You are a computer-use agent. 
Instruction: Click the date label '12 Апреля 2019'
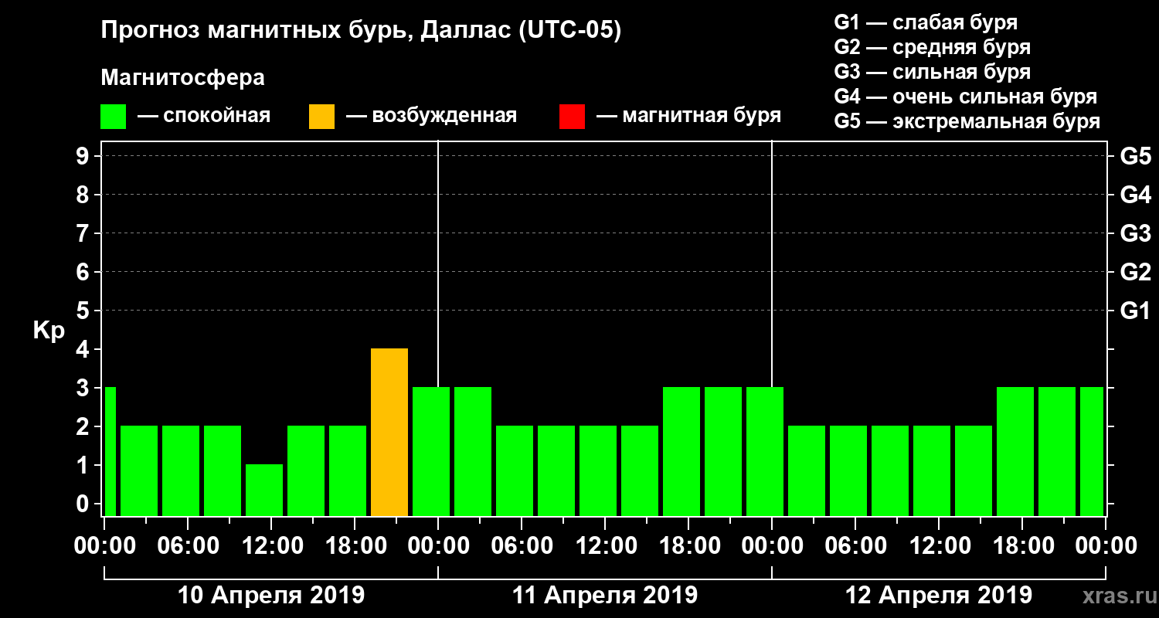click(x=939, y=596)
